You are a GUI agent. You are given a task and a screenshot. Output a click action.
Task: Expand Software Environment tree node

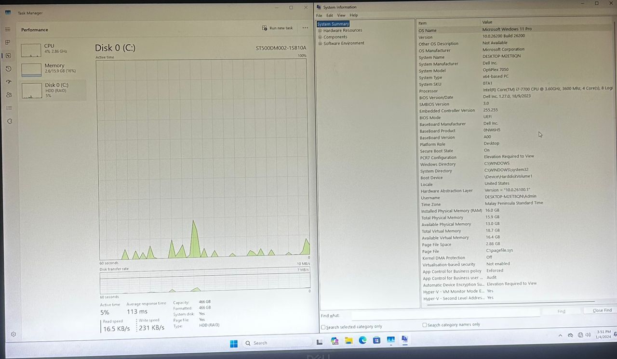[320, 43]
